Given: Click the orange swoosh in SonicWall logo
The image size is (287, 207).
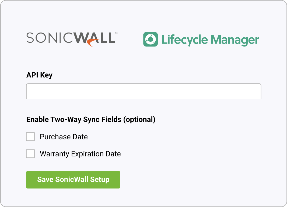Looking at the screenshot, I should coord(93,43).
